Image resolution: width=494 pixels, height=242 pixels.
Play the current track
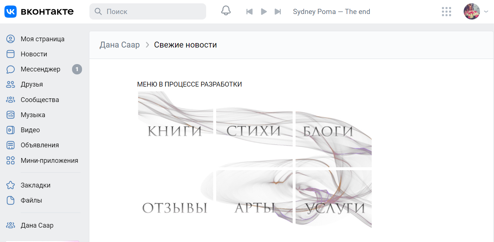pyautogui.click(x=264, y=12)
